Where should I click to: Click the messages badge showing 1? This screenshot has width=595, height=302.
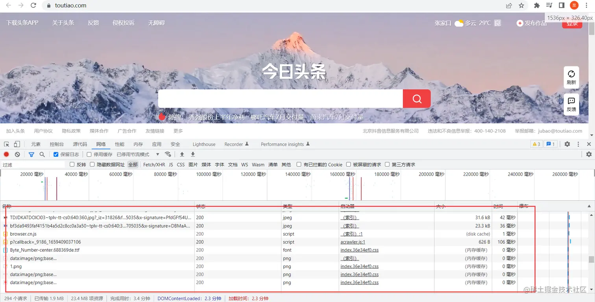(x=551, y=144)
